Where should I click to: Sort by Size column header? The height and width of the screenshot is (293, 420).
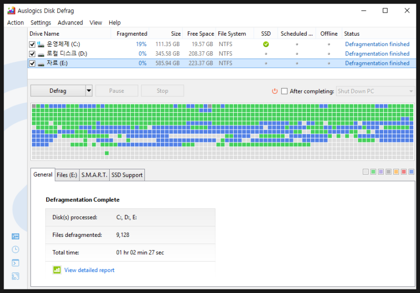pos(166,34)
